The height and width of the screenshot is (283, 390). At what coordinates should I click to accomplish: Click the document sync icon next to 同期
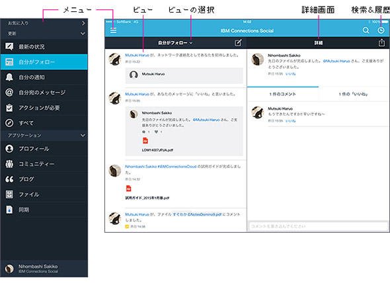tap(9, 210)
